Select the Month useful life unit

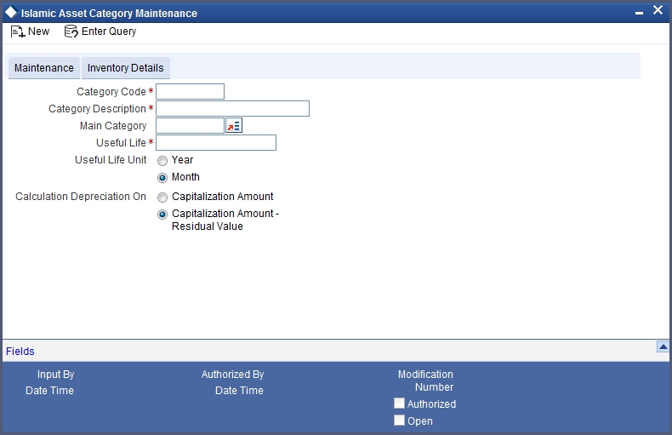tap(162, 178)
